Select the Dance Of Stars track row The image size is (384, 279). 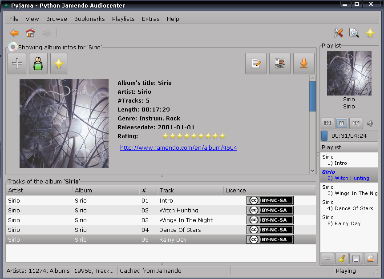tap(161, 230)
